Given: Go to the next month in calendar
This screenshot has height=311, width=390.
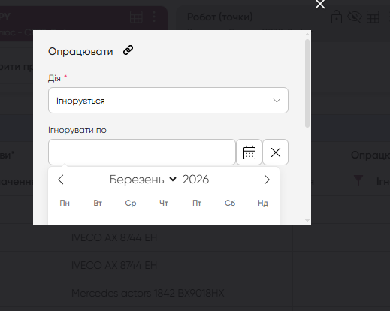Looking at the screenshot, I should [x=267, y=180].
